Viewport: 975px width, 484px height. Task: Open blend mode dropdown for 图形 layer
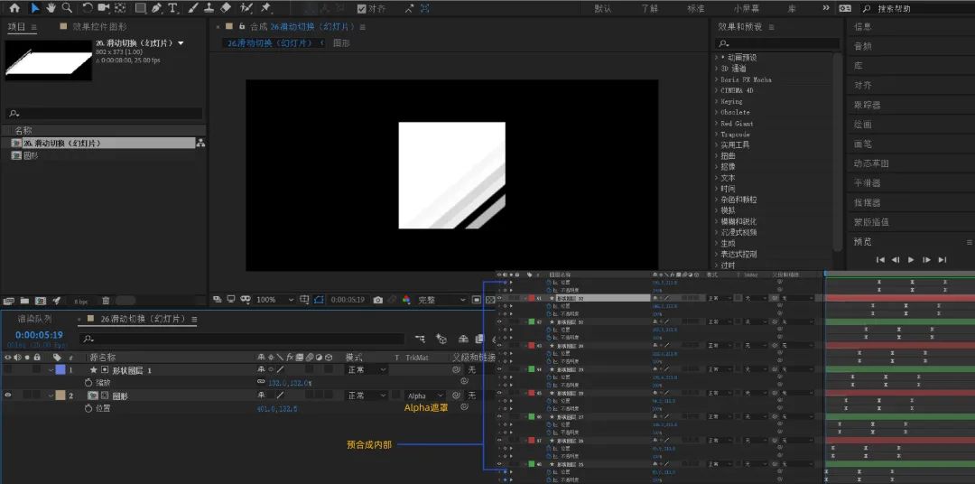pos(367,396)
